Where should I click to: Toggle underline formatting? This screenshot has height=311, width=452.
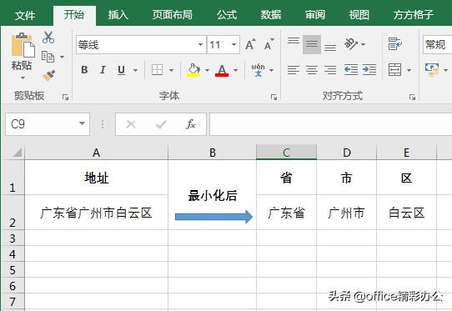[x=122, y=70]
